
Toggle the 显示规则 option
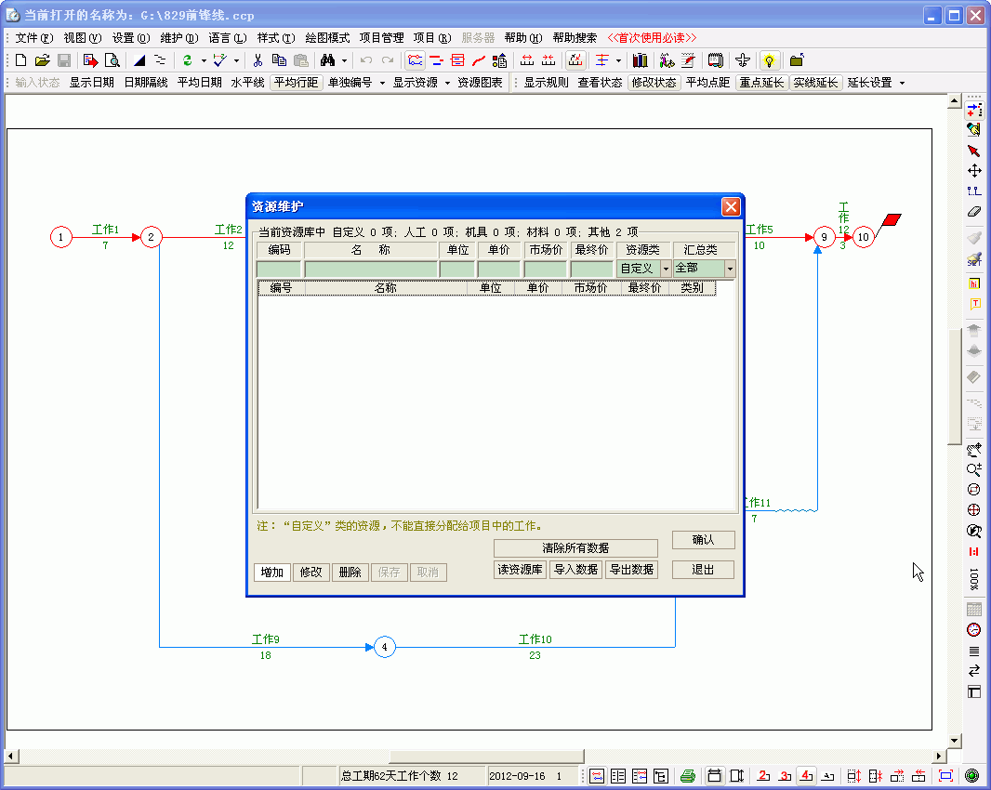pyautogui.click(x=546, y=83)
